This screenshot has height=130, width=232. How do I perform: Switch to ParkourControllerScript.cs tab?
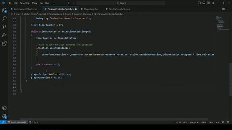click(61, 9)
